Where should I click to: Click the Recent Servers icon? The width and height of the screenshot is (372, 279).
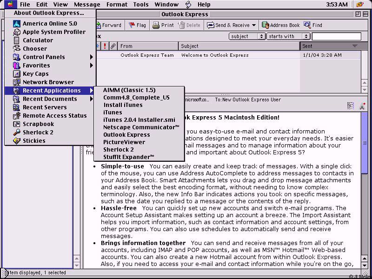(x=17, y=107)
